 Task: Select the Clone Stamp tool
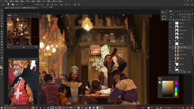coord(2,31)
